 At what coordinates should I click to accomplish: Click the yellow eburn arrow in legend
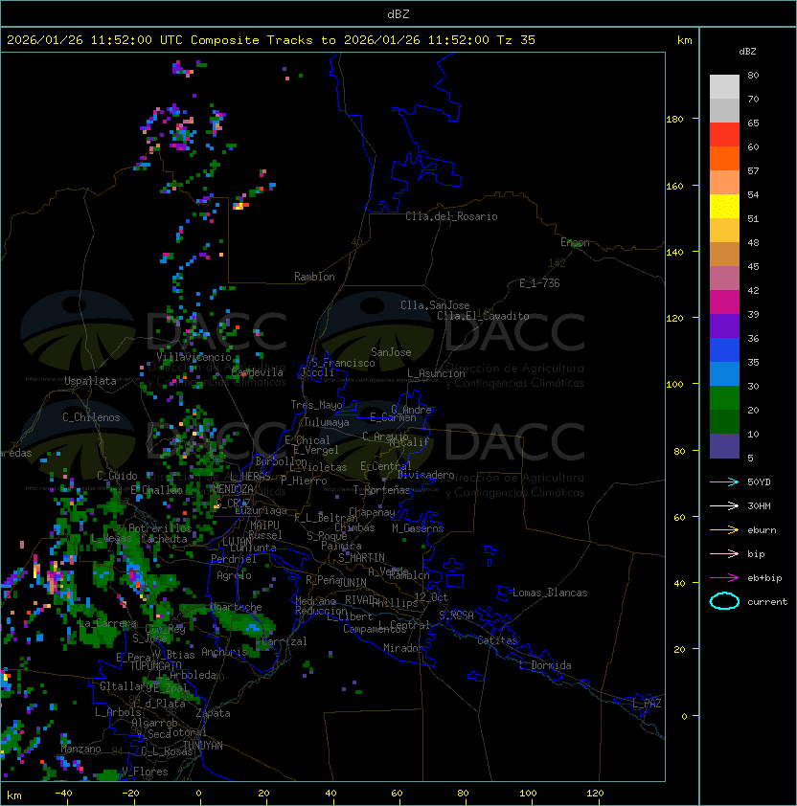coord(724,530)
